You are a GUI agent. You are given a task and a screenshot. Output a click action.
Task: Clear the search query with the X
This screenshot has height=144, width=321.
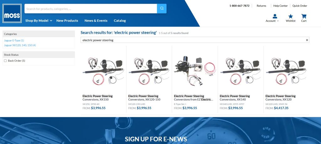pyautogui.click(x=307, y=40)
